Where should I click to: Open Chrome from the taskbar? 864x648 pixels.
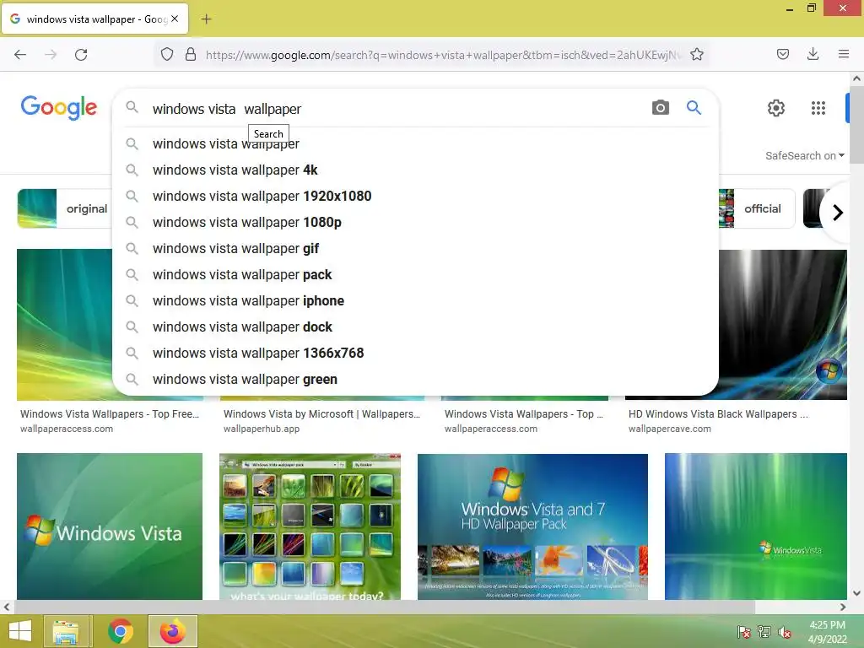[121, 631]
